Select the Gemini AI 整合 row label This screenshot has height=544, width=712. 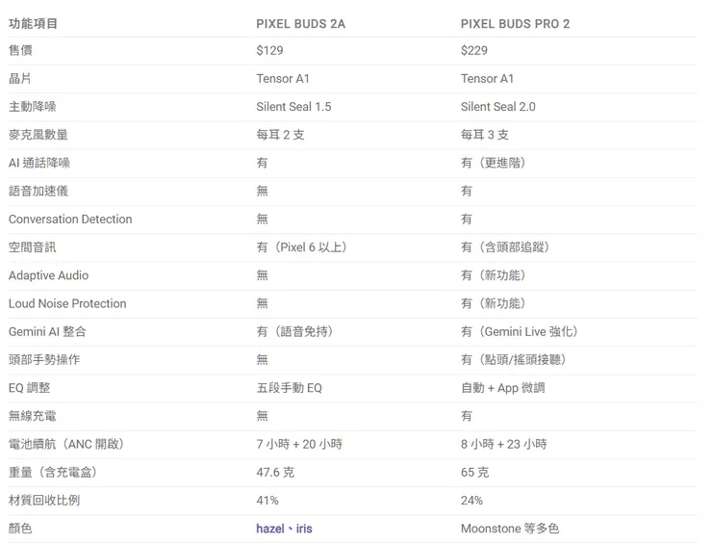point(47,332)
